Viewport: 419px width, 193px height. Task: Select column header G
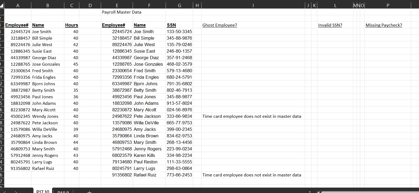click(179, 5)
